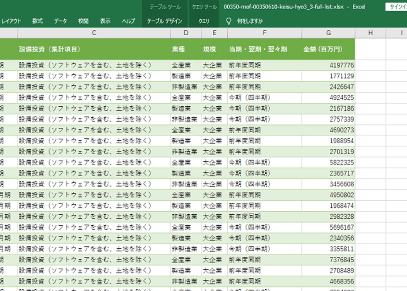Click the 当期・翌期・翌々期 header cell
The height and width of the screenshot is (291, 407).
click(x=264, y=49)
